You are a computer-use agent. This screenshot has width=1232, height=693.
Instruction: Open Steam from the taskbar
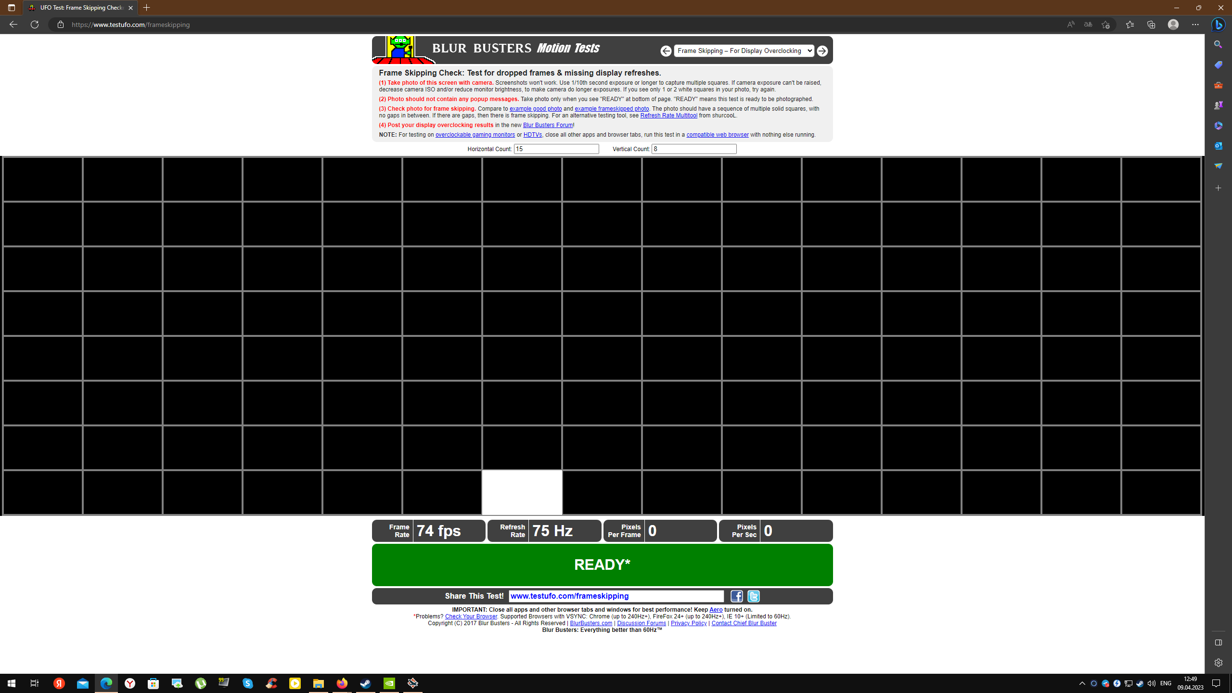(366, 683)
